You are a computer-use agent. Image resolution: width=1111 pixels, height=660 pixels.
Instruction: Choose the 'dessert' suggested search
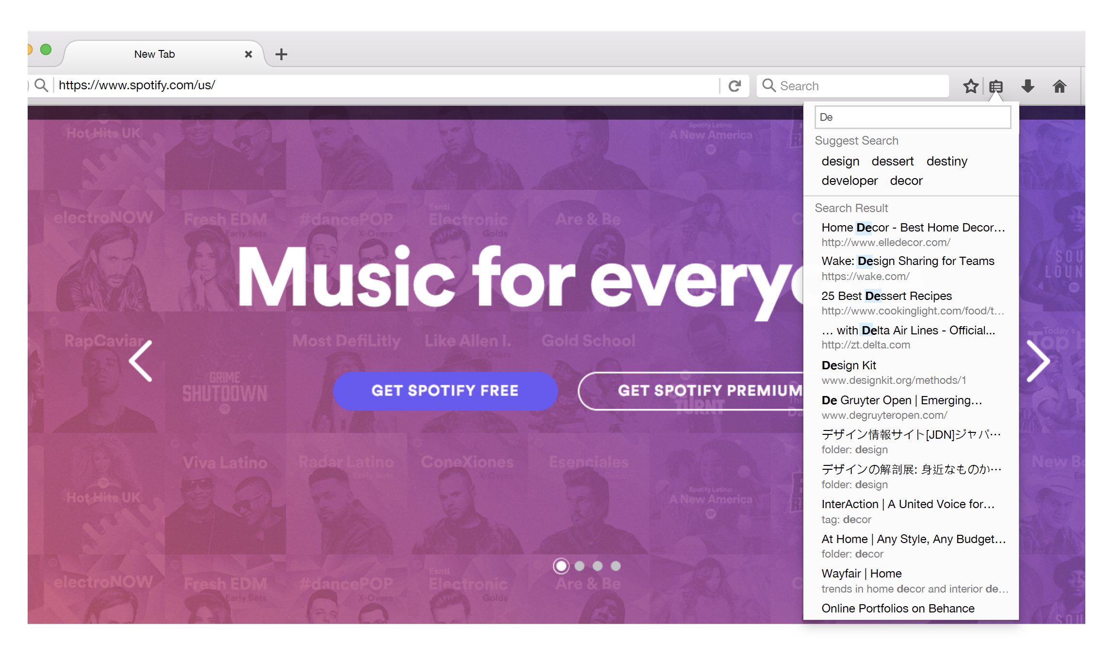click(892, 161)
